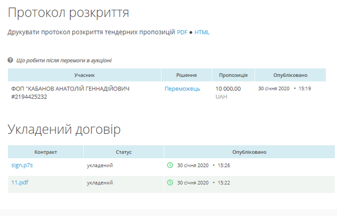Click the green clock icon beside 15:26
Viewport: 337px width, 216px height.
(170, 165)
